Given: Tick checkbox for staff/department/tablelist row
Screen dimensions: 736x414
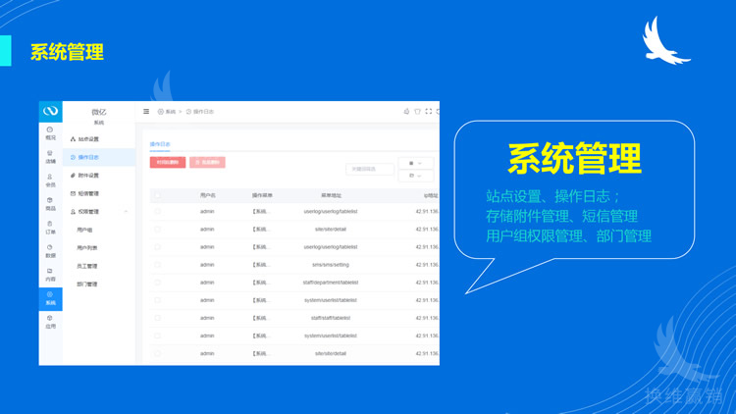Looking at the screenshot, I should (x=157, y=283).
